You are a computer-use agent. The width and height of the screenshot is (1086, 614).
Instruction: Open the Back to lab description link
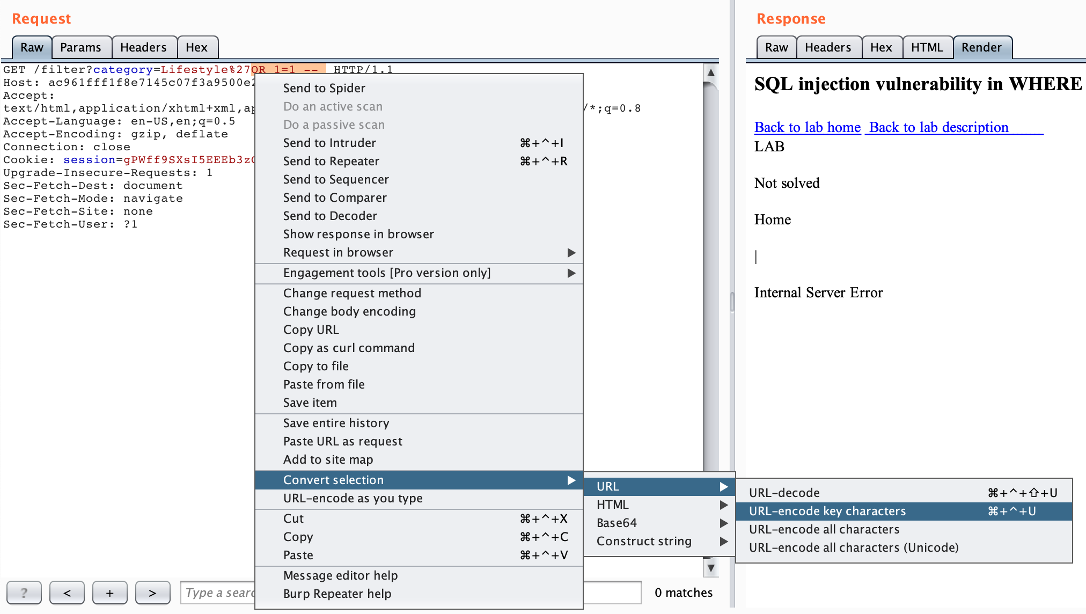point(938,127)
